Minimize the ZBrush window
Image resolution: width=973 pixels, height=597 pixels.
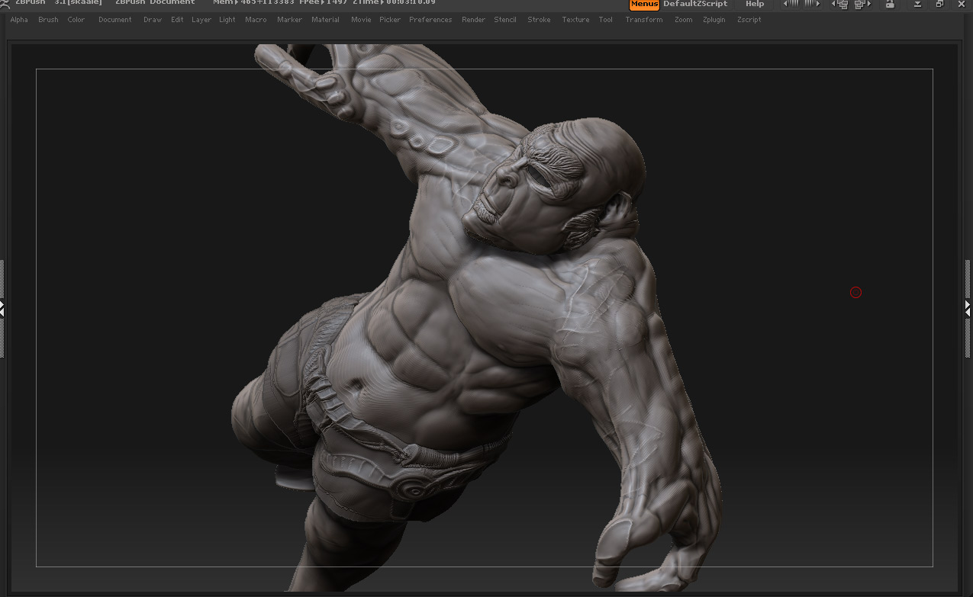click(x=918, y=5)
